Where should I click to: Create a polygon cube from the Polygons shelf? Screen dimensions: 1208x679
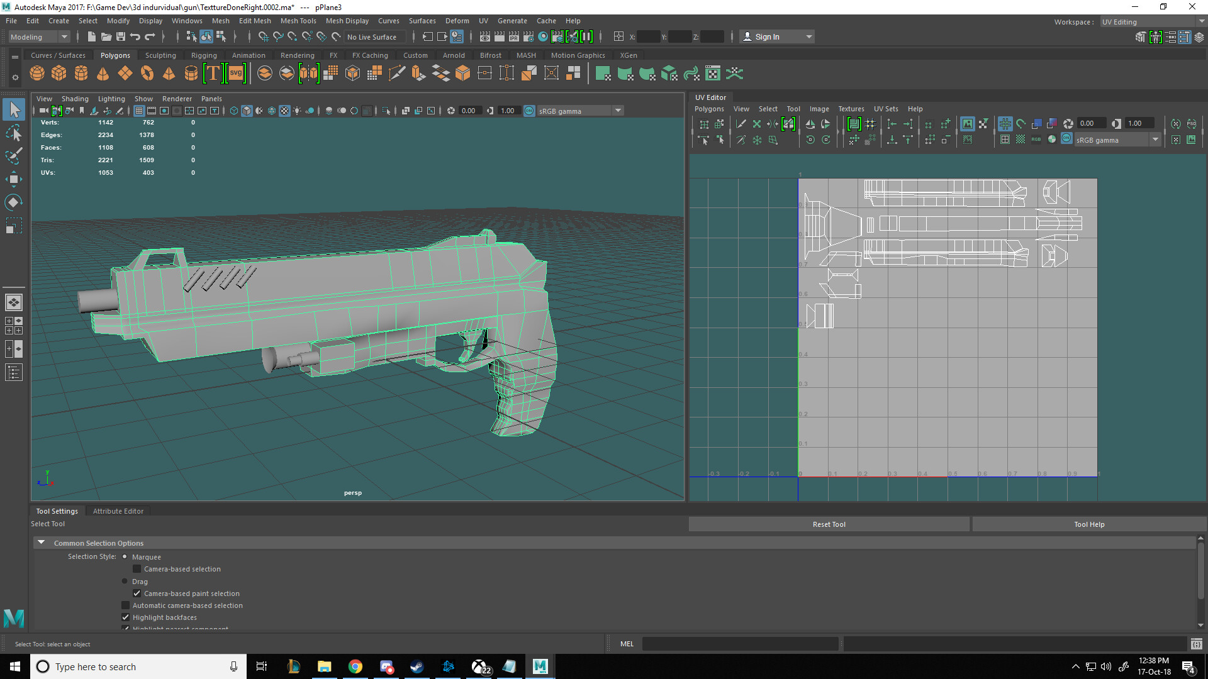click(59, 73)
